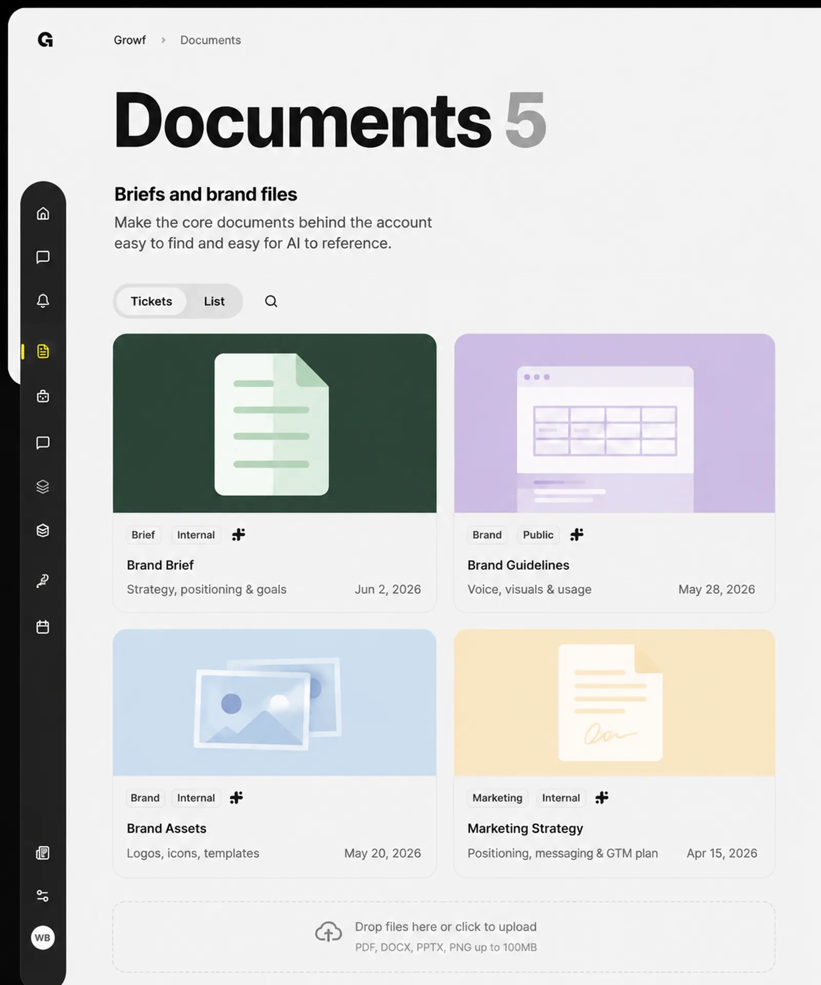Click the search magnifier icon
This screenshot has height=985, width=821.
[x=271, y=301]
